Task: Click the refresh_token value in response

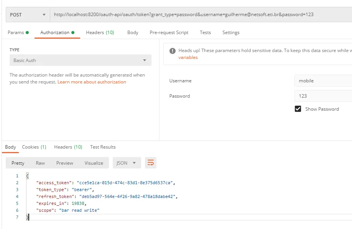Action: 127,196
